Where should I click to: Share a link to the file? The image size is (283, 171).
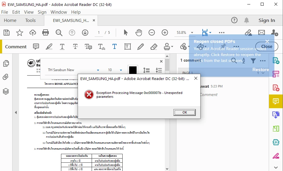tap(248, 33)
